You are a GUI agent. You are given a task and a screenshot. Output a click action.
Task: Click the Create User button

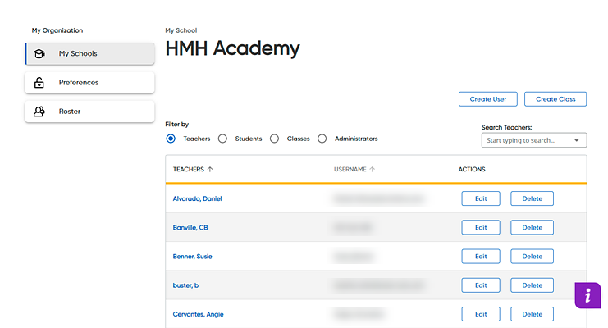coord(488,99)
